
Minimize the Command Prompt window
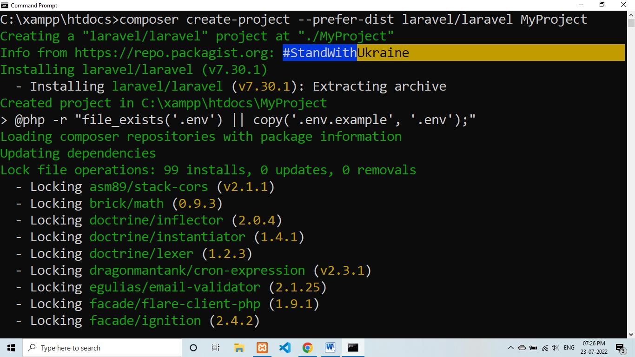tap(581, 5)
